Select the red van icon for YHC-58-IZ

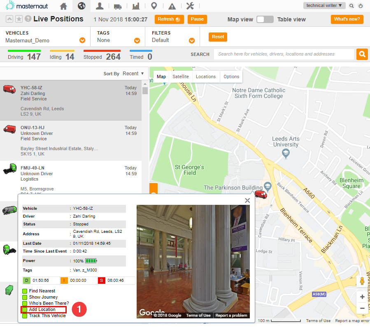(x=9, y=90)
